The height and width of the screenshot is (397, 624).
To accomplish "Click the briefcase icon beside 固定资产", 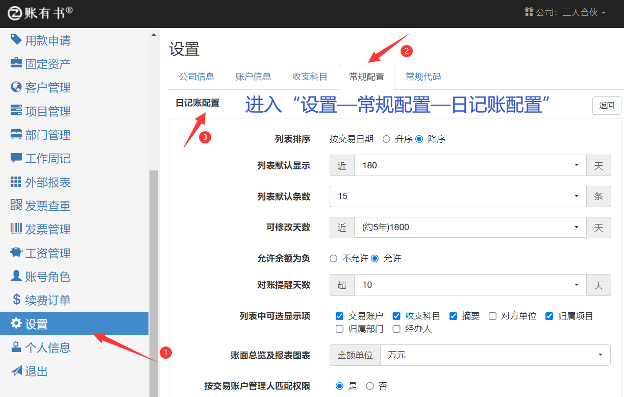I will pos(16,64).
